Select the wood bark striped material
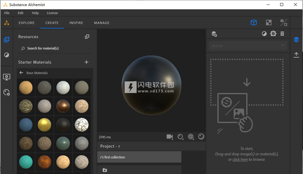 coord(44,143)
